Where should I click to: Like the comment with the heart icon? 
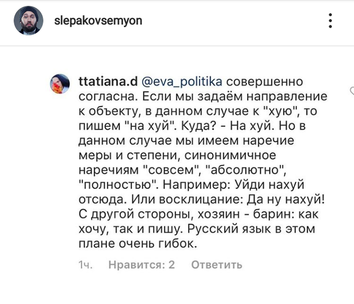tap(351, 91)
